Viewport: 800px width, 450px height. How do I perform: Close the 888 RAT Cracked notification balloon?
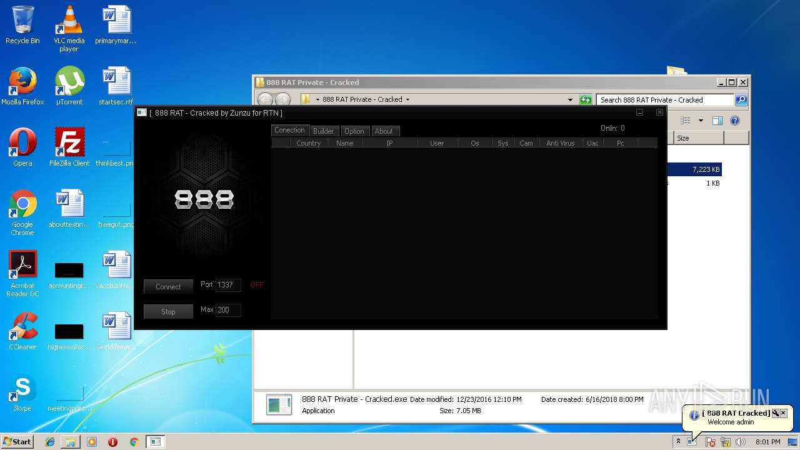(783, 413)
